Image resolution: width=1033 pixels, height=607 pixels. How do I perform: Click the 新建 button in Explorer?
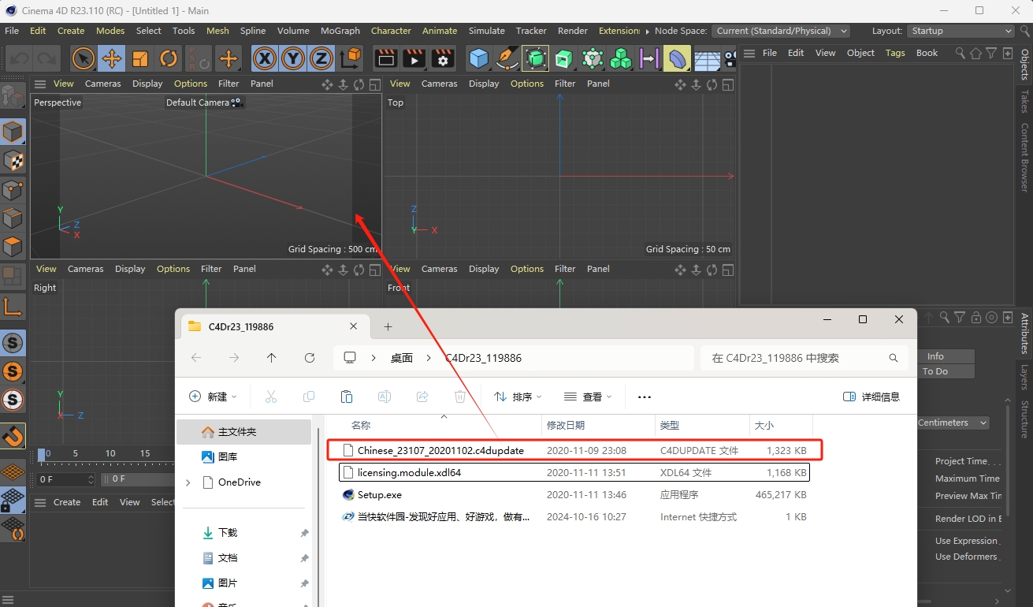211,397
